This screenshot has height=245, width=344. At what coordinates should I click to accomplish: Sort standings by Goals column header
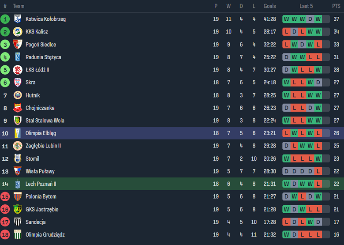[269, 6]
